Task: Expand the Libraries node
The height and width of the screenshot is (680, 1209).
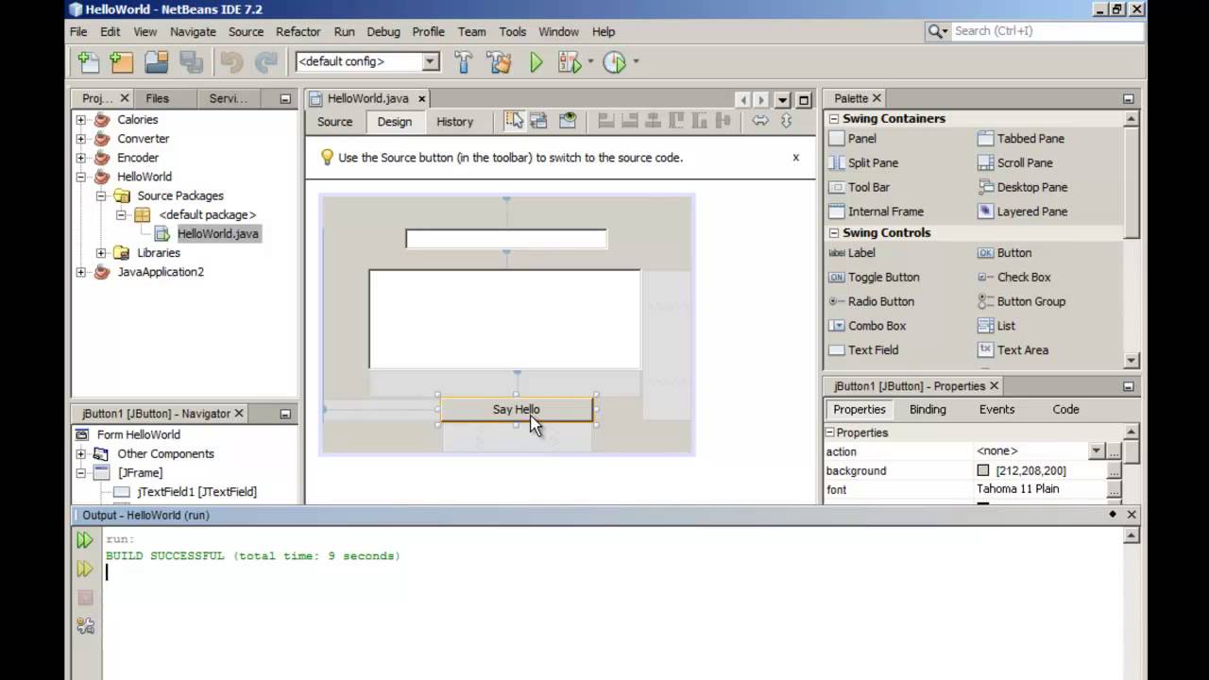Action: [101, 253]
